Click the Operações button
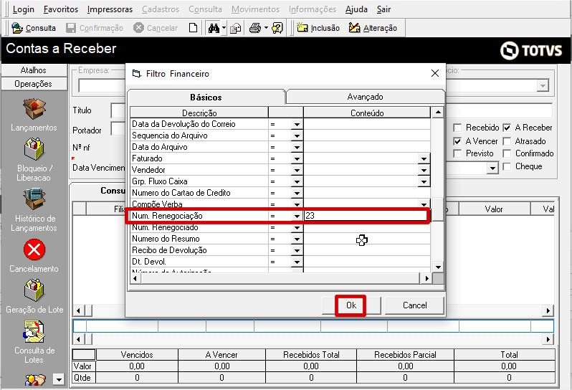 34,84
